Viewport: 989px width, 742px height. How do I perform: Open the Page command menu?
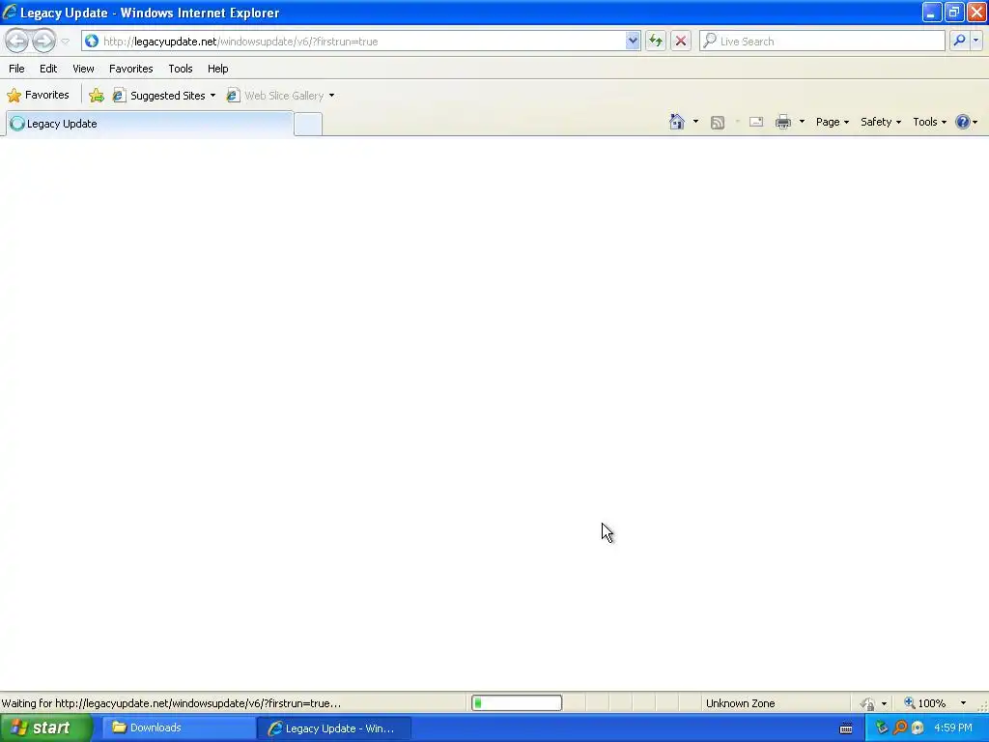coord(832,122)
